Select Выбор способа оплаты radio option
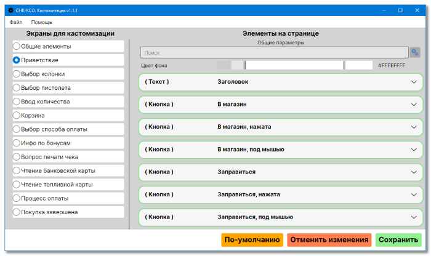 (x=17, y=129)
